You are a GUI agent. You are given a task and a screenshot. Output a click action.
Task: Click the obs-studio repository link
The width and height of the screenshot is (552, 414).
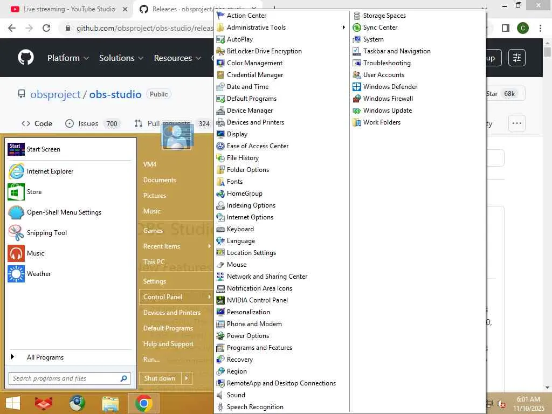pyautogui.click(x=115, y=94)
